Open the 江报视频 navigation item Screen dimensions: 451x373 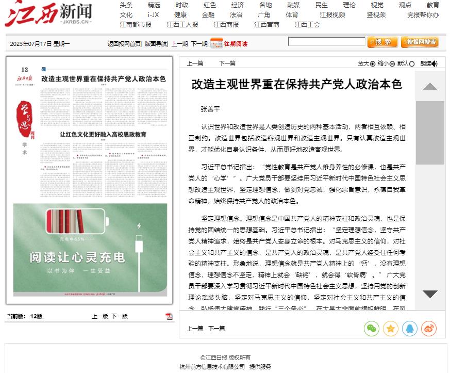tap(332, 14)
